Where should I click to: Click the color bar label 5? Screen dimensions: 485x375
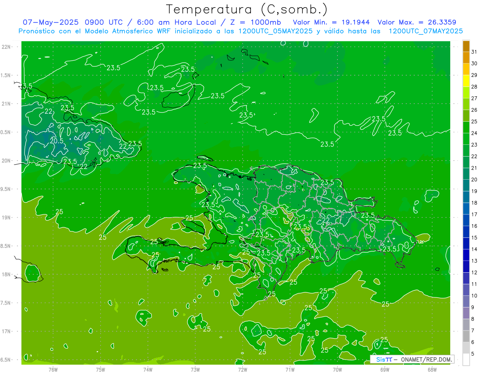tap(472, 354)
